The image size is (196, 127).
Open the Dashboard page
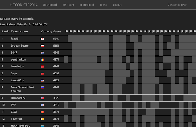click(50, 5)
